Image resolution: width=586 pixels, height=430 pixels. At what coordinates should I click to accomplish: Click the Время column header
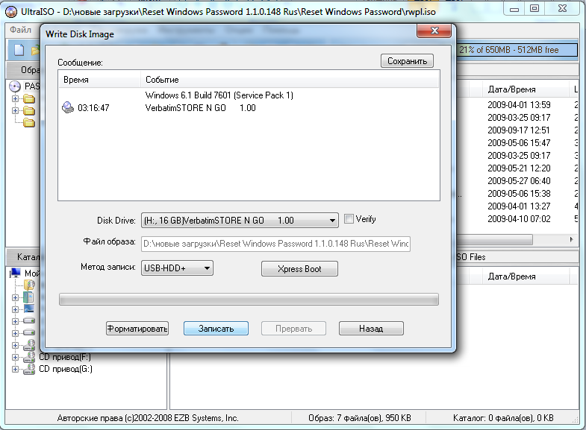pos(99,80)
